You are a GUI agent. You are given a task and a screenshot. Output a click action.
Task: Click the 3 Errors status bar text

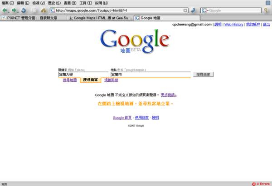pos(263,184)
